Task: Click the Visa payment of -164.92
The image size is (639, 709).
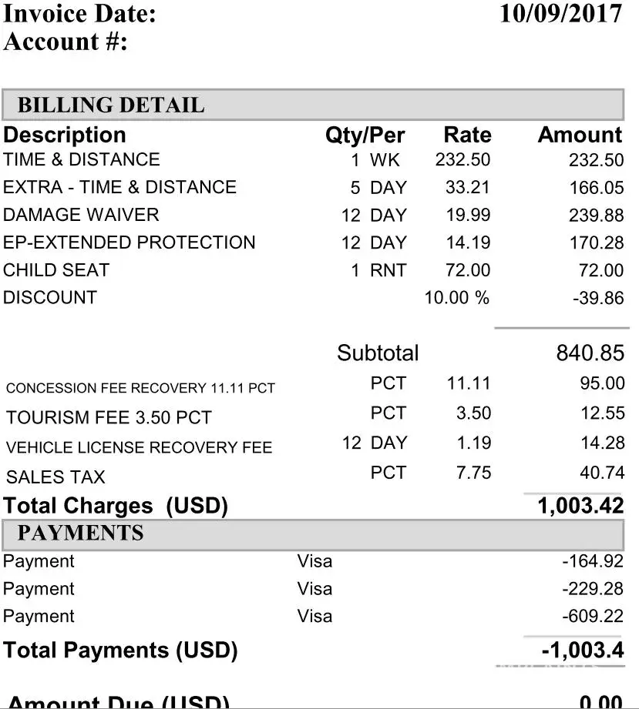Action: [592, 561]
